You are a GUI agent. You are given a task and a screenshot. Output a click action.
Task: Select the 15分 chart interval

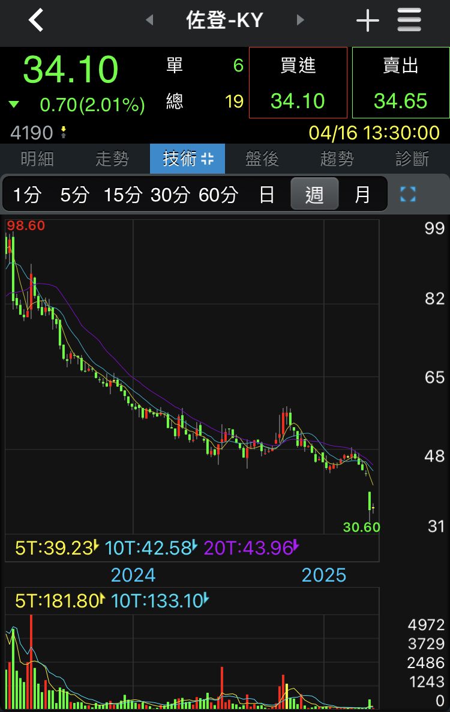click(123, 195)
